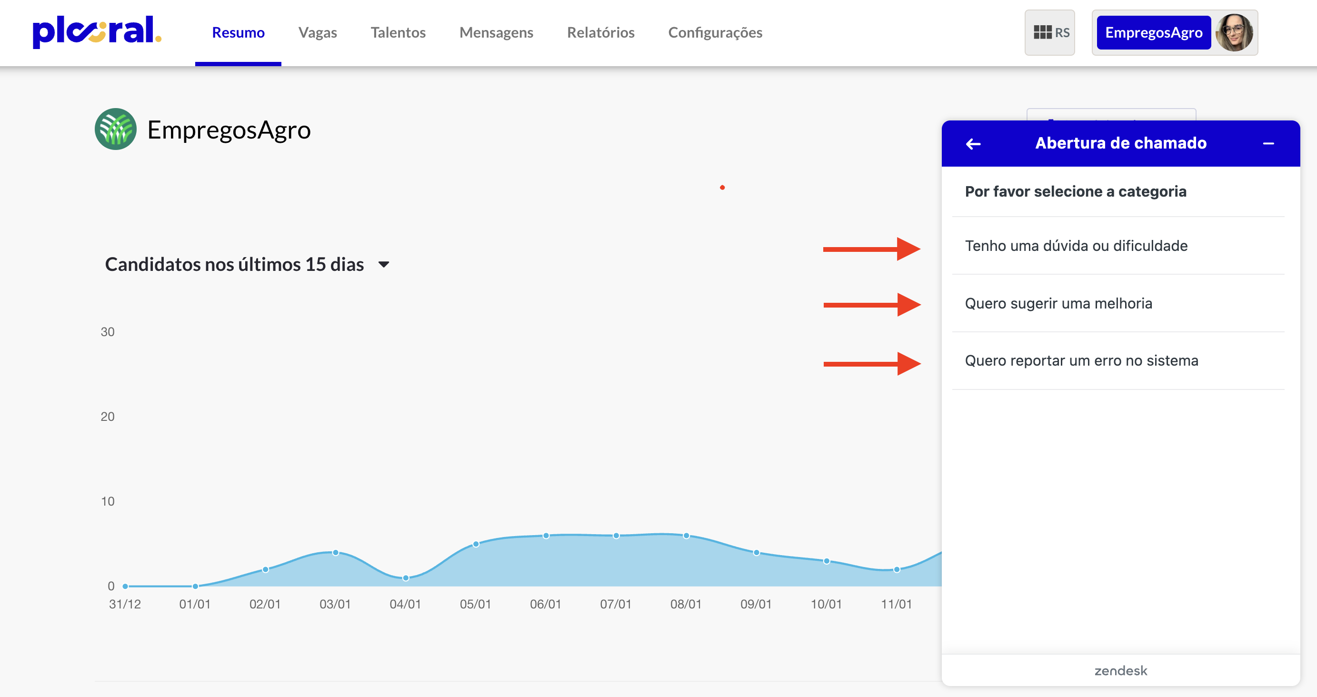Click the back arrow in the chat widget

(973, 144)
